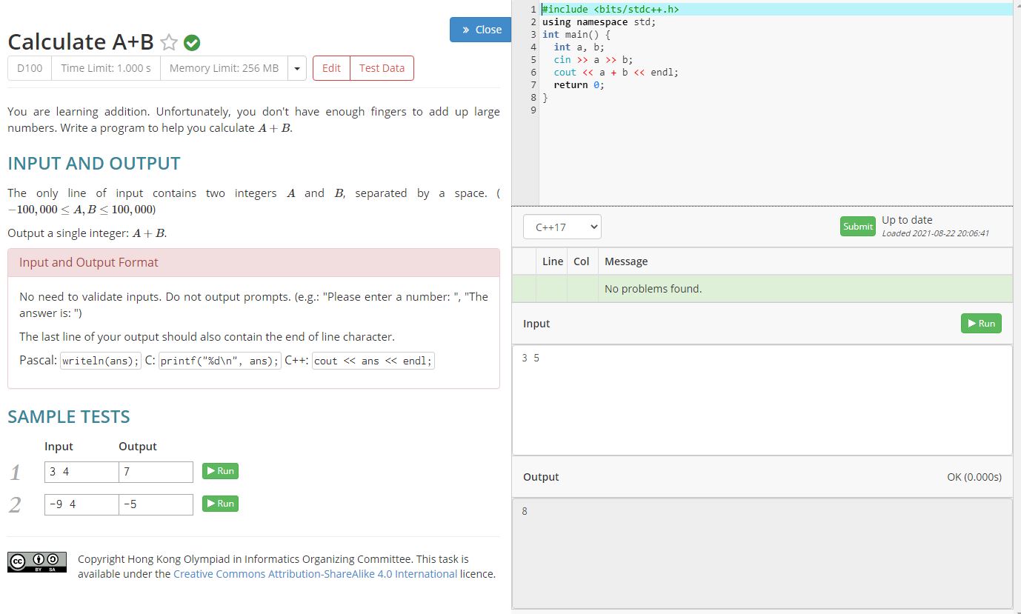This screenshot has width=1021, height=614.
Task: Click sample 1 input field
Action: tap(82, 472)
